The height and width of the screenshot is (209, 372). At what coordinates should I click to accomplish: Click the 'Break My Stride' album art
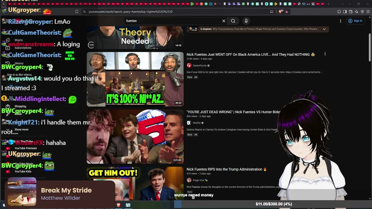coord(22,192)
